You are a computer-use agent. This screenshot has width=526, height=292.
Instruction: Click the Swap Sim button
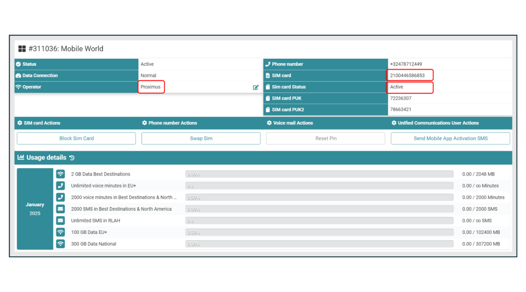tap(201, 138)
